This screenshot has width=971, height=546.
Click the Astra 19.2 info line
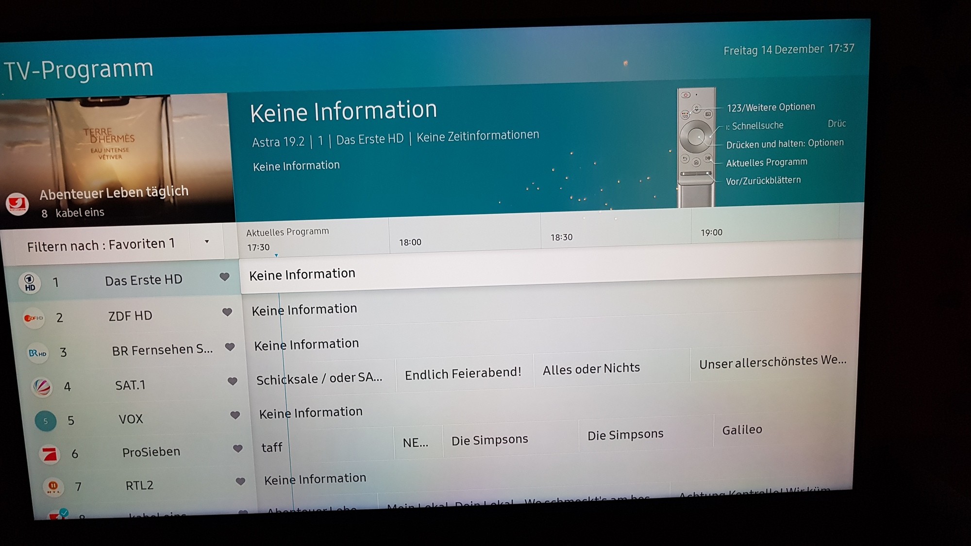click(x=395, y=138)
